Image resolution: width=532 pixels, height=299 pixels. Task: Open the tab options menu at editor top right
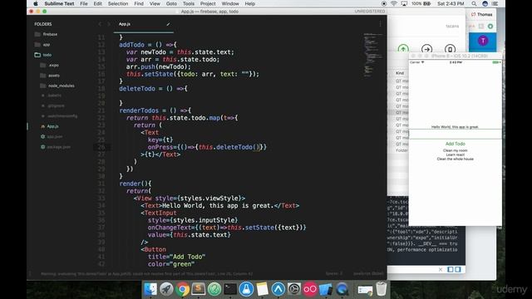(381, 24)
